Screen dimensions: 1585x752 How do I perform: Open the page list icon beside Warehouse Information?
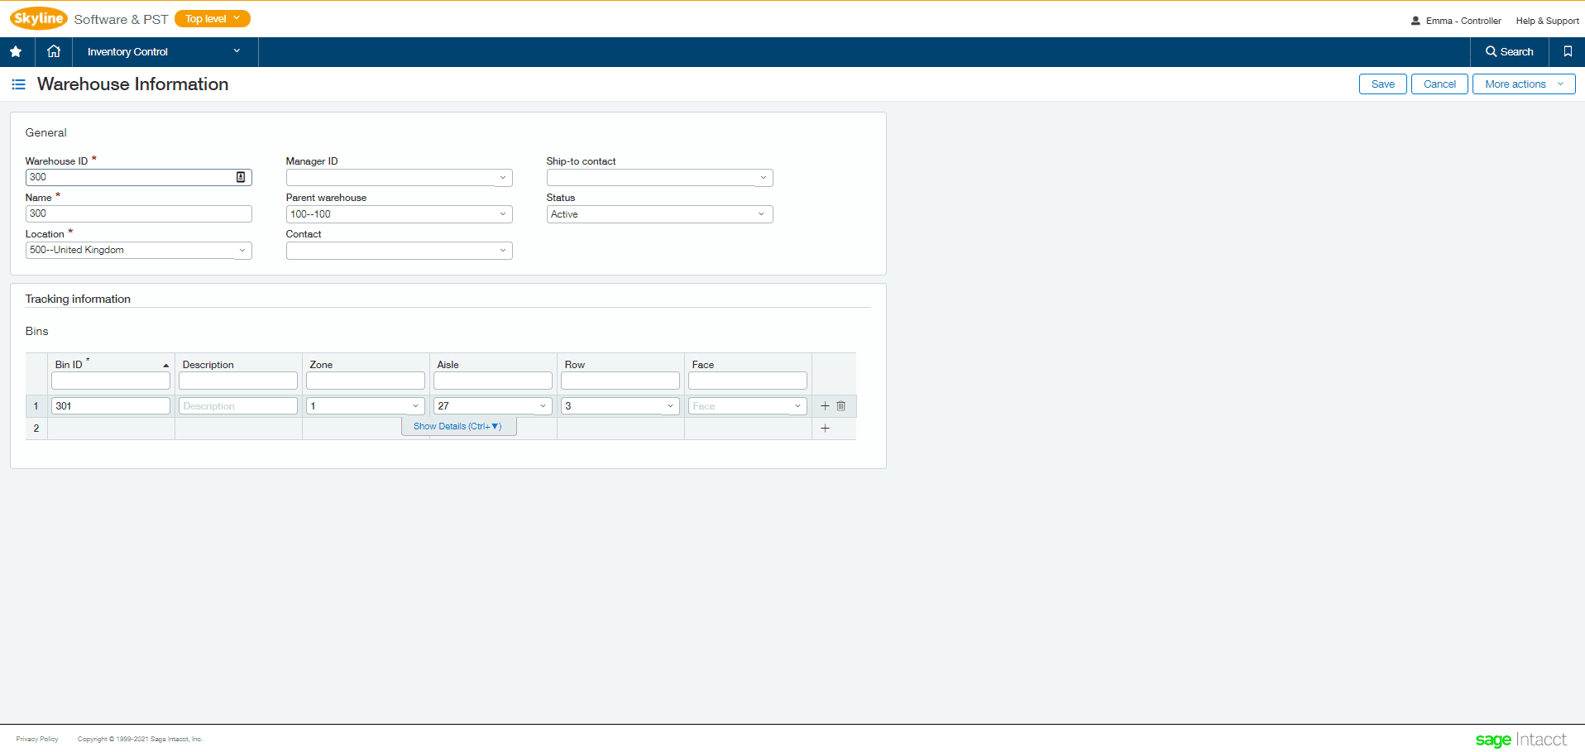coord(18,84)
